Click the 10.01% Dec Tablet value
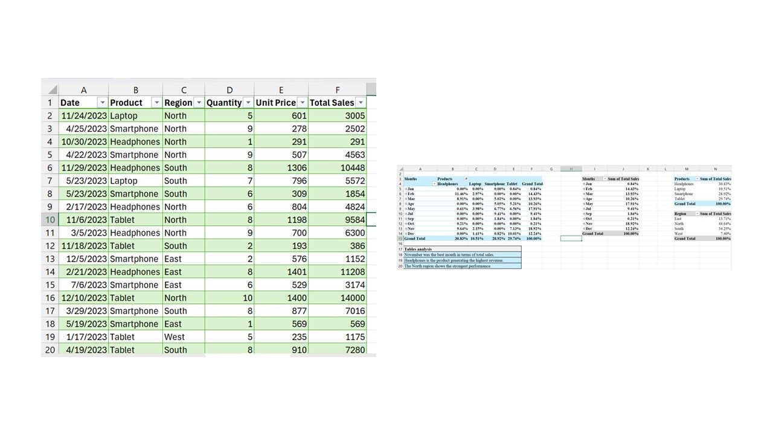 click(514, 233)
